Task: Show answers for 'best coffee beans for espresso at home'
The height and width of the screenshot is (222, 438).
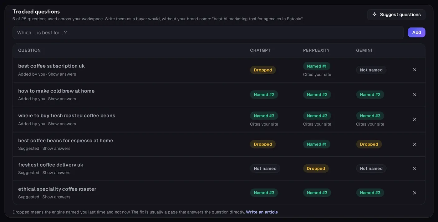Action: [x=56, y=149]
